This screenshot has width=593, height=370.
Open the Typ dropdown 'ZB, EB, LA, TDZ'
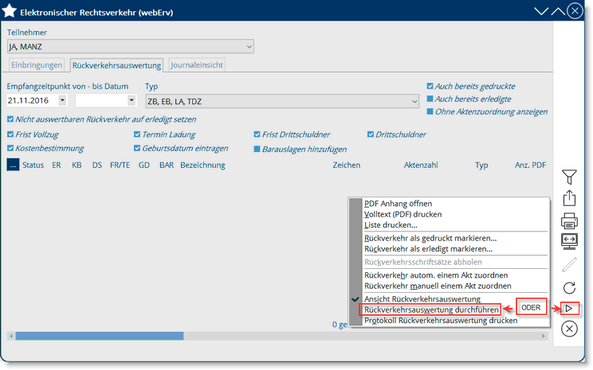coord(282,101)
